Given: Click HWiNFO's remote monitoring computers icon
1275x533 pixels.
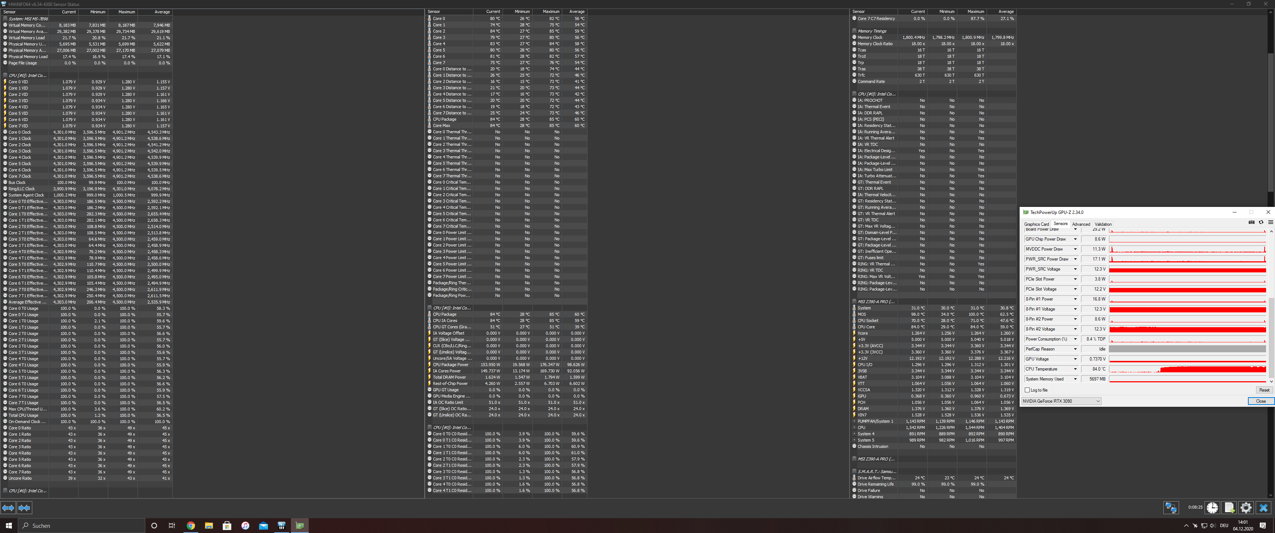Looking at the screenshot, I should coord(1171,508).
